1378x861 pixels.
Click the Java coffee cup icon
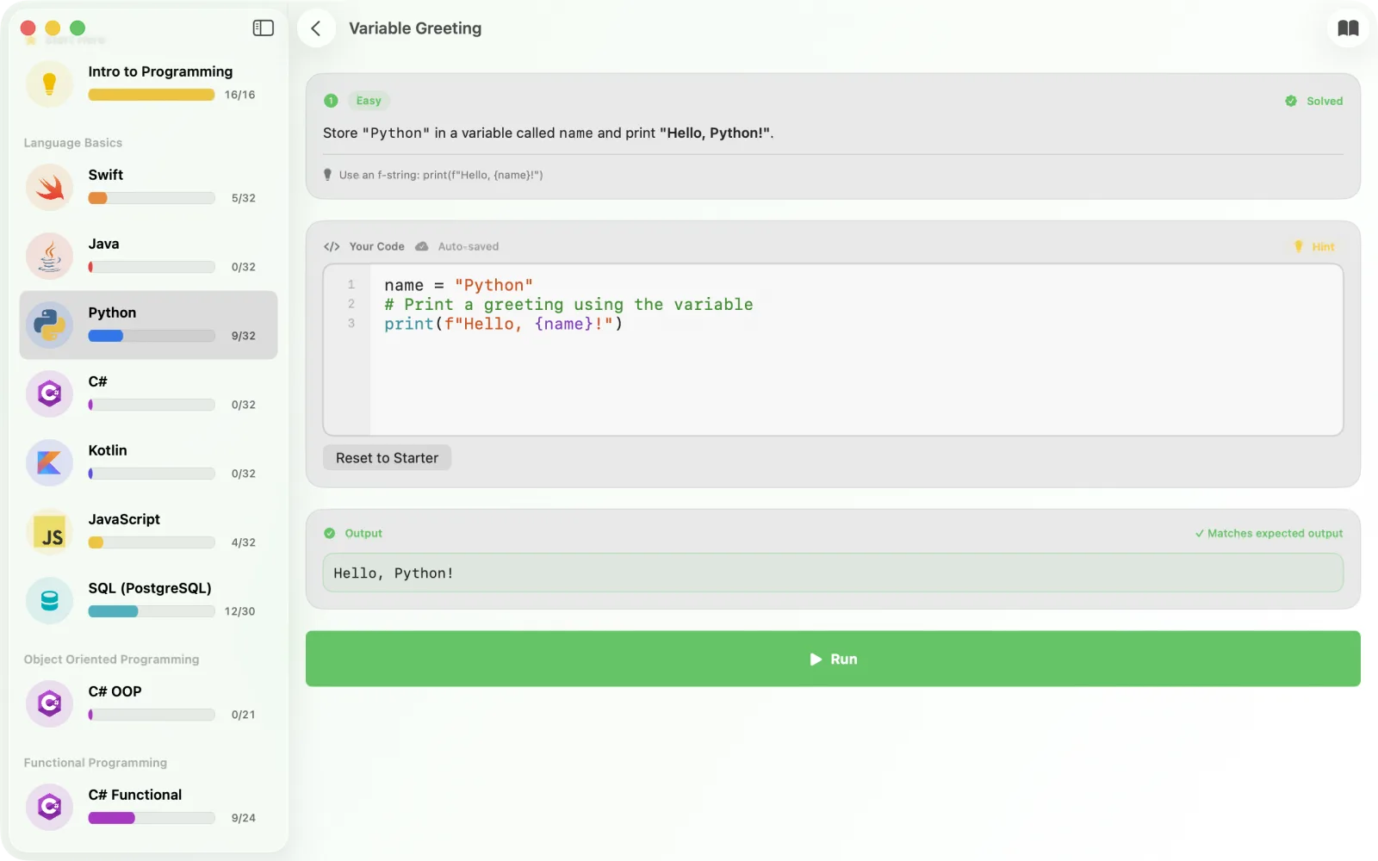click(x=49, y=256)
